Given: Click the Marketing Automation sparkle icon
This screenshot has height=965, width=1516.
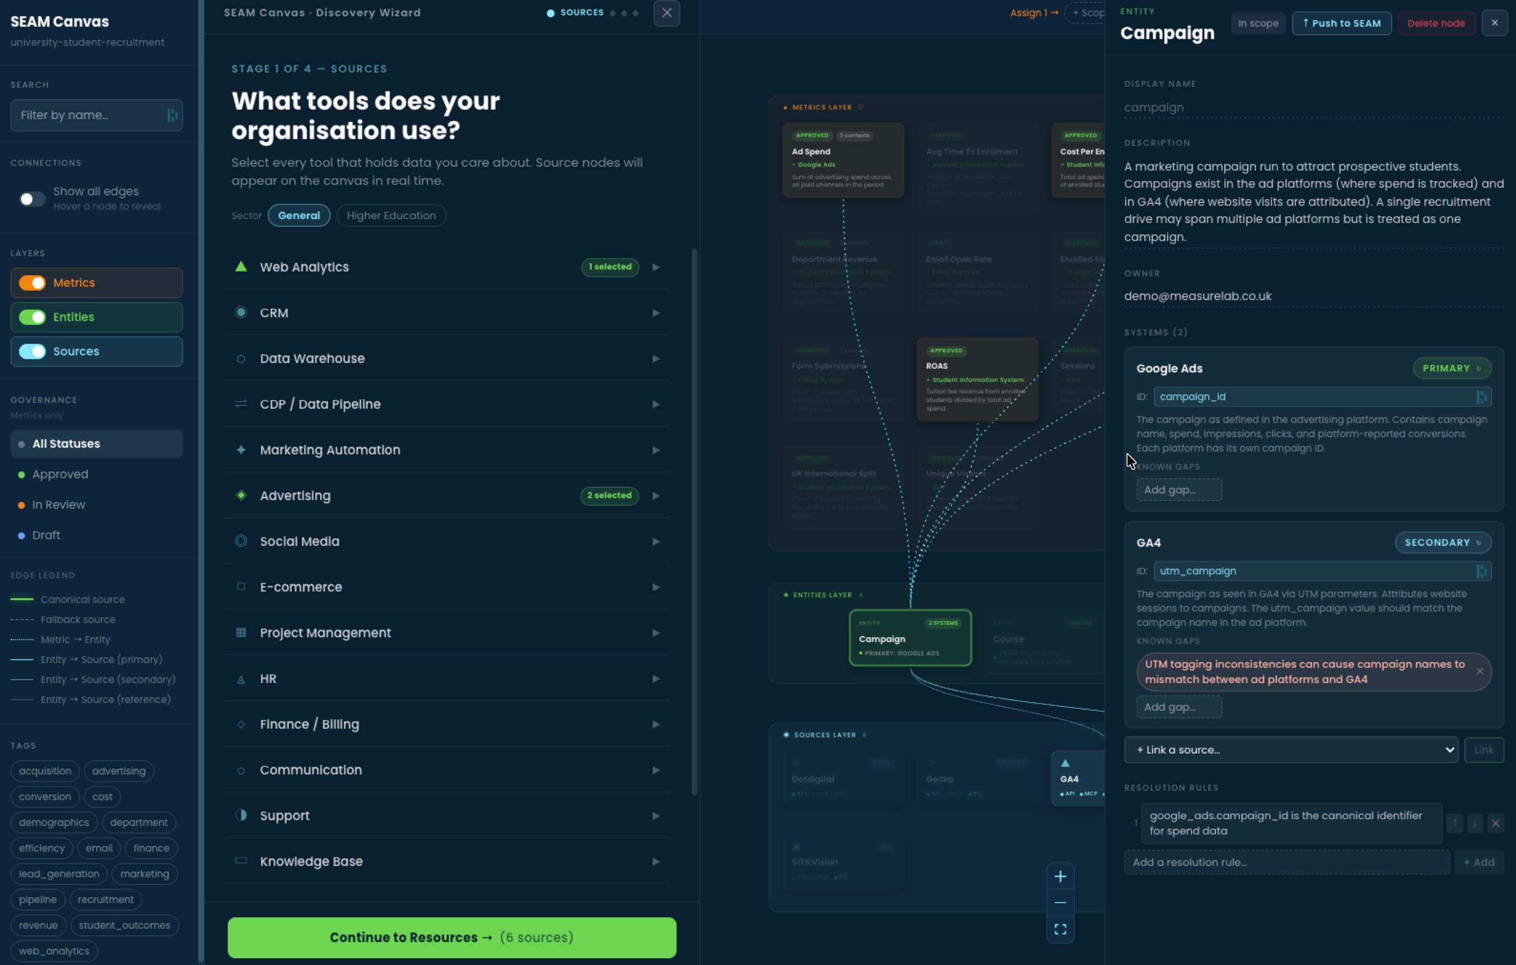Looking at the screenshot, I should [241, 450].
